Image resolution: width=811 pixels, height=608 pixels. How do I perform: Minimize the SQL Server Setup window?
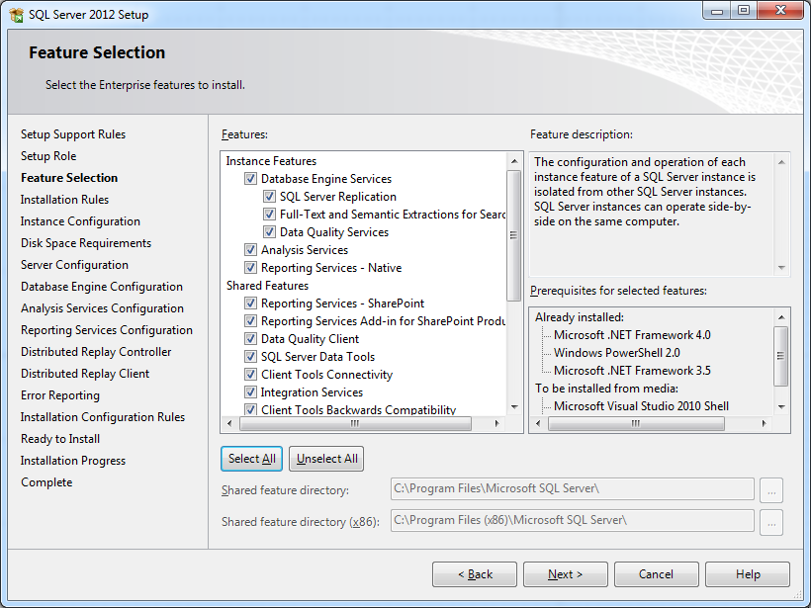(716, 10)
